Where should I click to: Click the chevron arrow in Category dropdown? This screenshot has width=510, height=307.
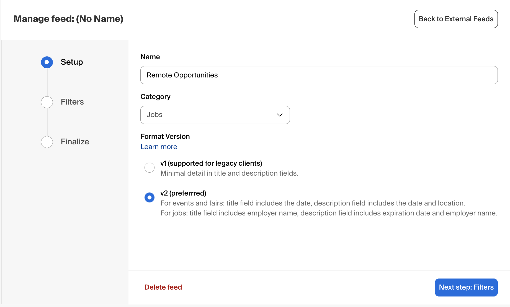(280, 115)
